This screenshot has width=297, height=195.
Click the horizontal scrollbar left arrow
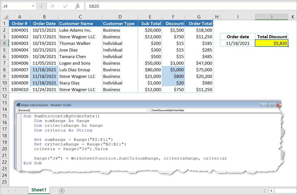(x=271, y=191)
